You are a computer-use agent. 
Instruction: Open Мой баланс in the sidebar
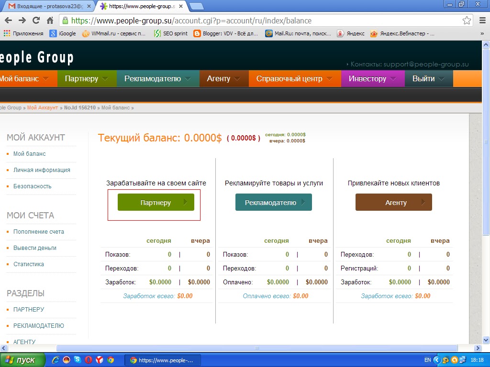point(29,154)
